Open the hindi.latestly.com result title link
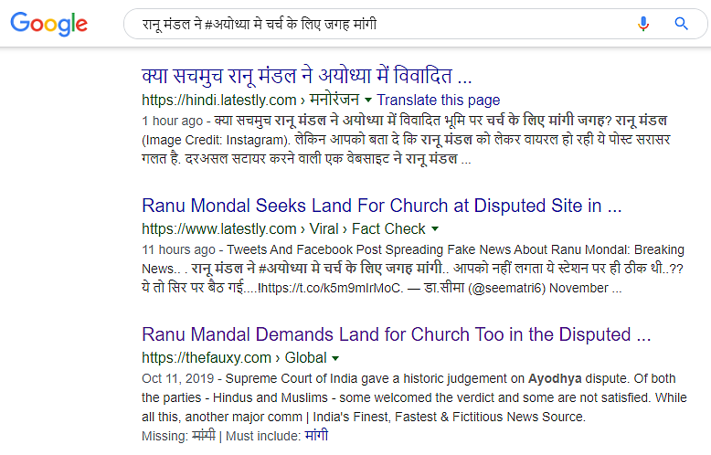 307,76
